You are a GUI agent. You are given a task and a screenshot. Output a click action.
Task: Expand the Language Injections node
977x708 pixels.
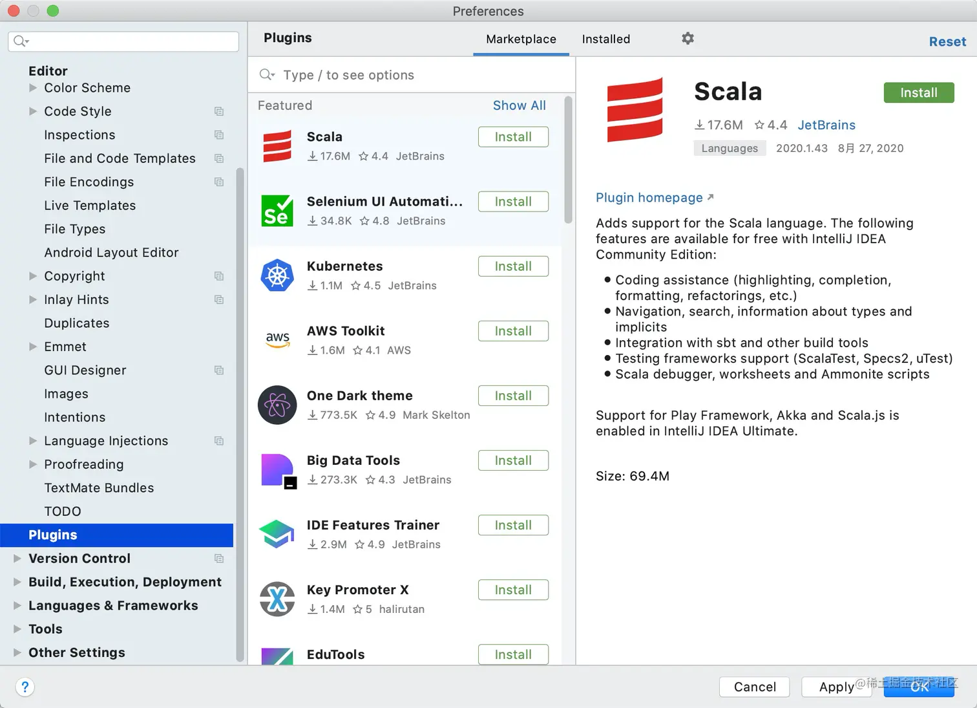click(33, 441)
